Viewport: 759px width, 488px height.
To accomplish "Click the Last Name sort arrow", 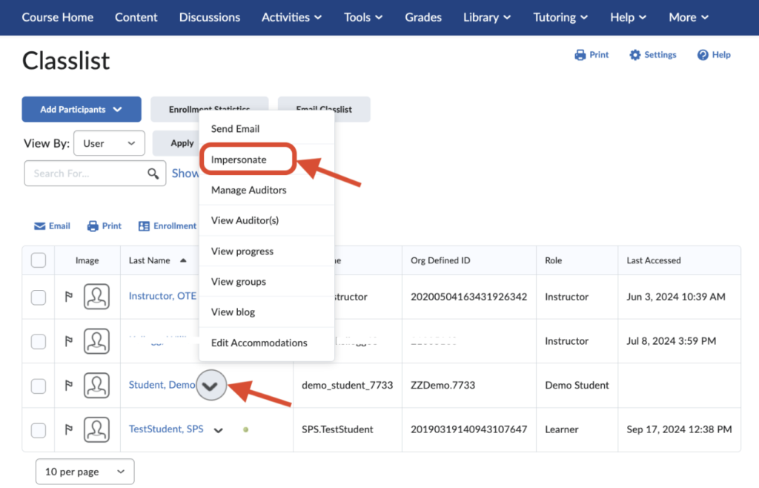I will tap(183, 260).
